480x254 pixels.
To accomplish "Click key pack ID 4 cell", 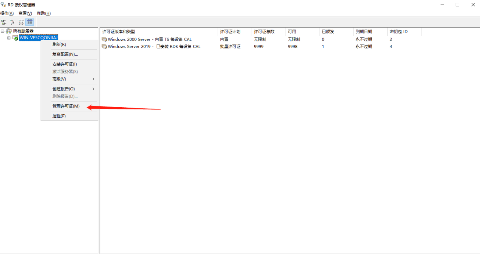I will point(391,47).
